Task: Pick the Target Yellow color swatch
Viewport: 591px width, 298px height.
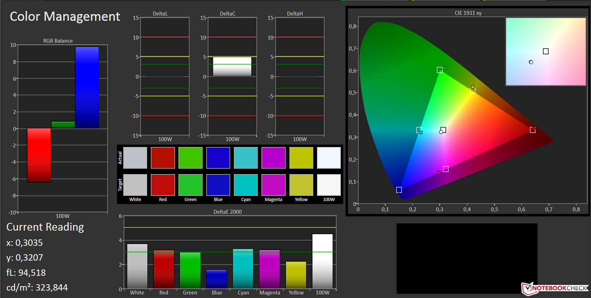Action: (301, 185)
